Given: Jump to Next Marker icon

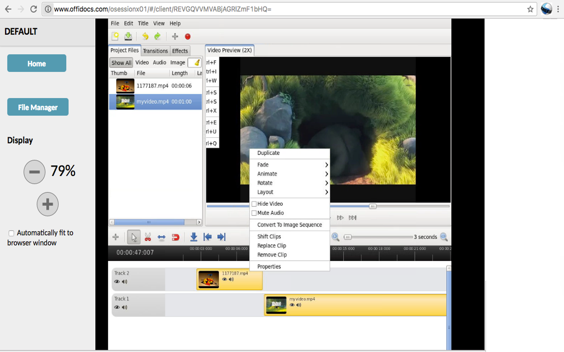Looking at the screenshot, I should [x=222, y=237].
